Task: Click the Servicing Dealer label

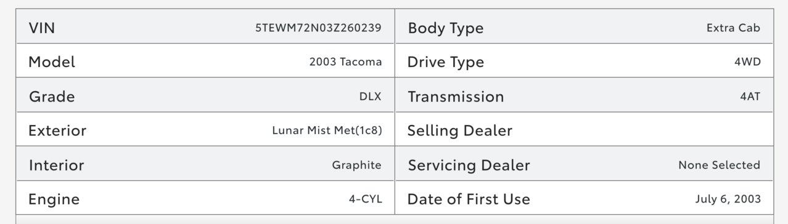Action: pyautogui.click(x=469, y=166)
